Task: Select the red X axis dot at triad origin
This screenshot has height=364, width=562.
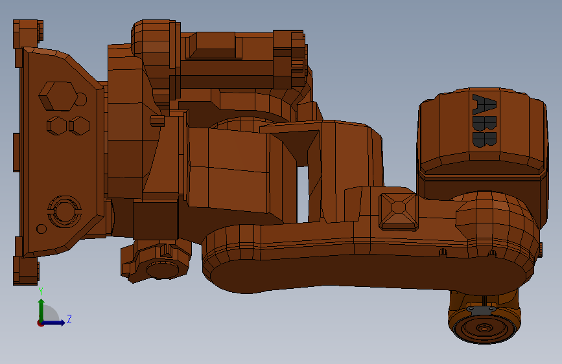Action: (x=40, y=323)
